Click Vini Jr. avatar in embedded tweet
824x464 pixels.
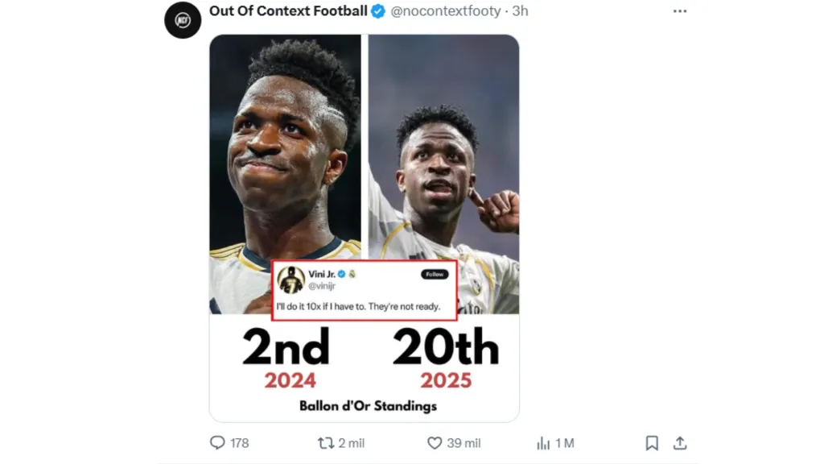[x=290, y=280]
